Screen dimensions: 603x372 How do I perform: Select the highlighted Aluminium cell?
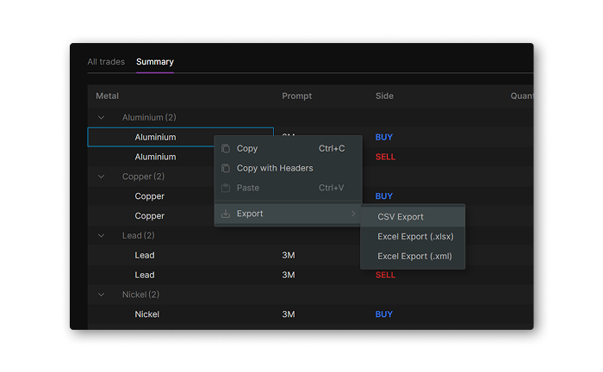coord(155,137)
